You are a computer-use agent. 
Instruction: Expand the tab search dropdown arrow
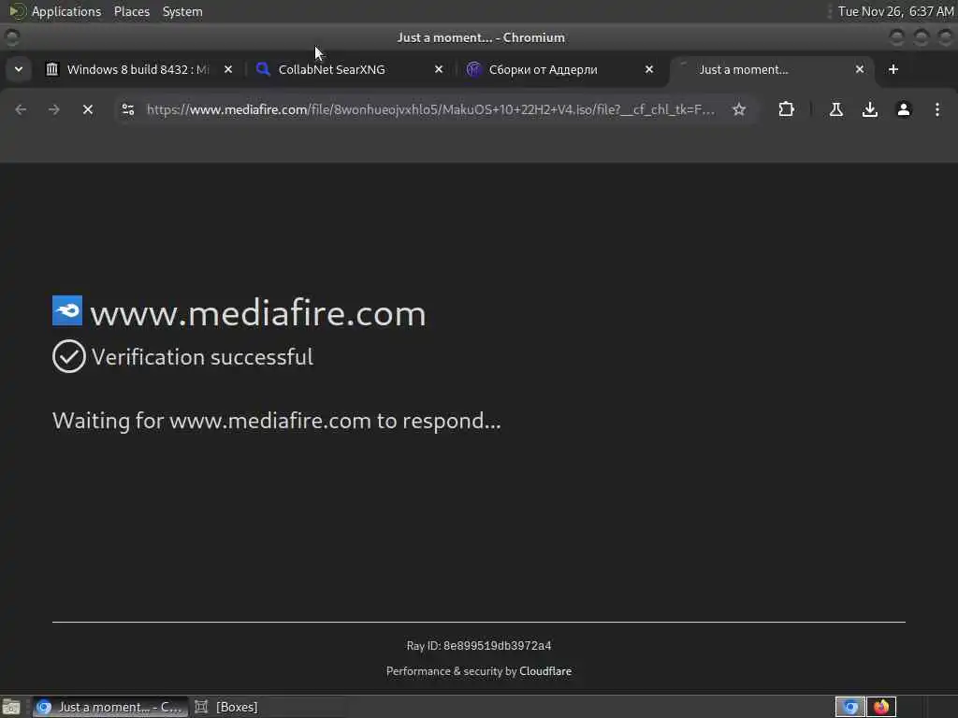coord(19,69)
